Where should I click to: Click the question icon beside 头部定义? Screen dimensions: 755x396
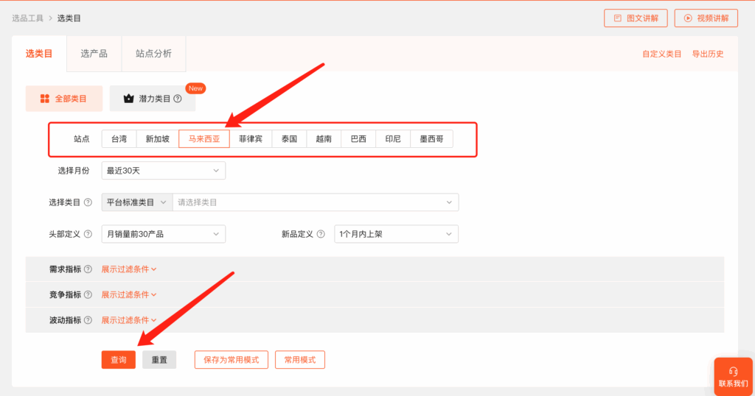[88, 234]
